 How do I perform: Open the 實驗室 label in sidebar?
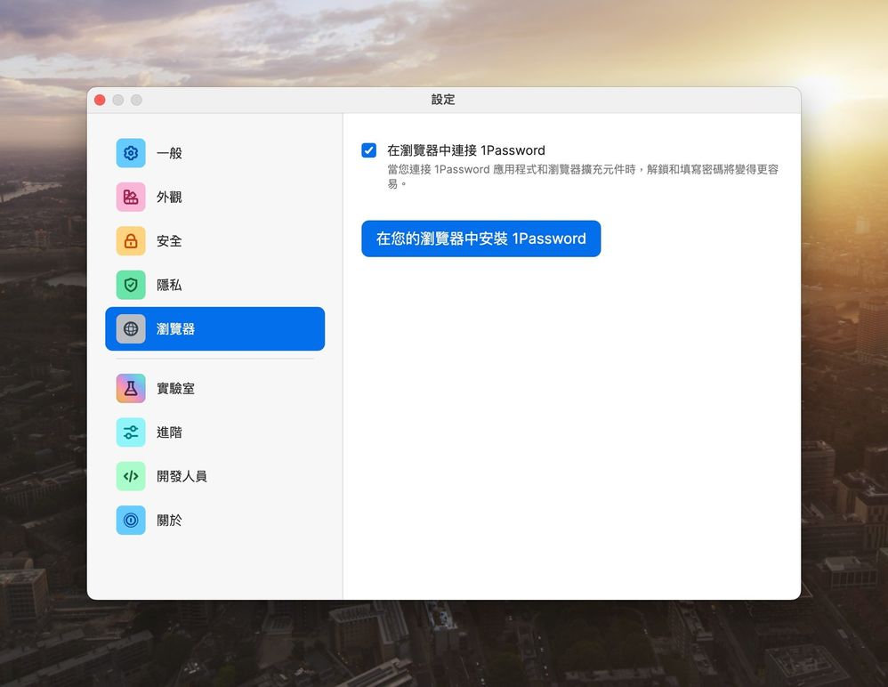point(175,389)
